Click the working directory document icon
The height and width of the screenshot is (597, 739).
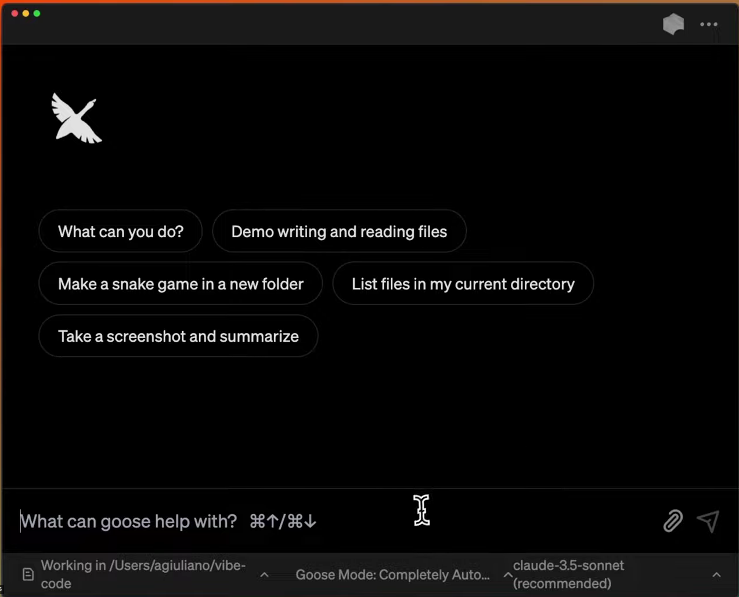(x=28, y=574)
